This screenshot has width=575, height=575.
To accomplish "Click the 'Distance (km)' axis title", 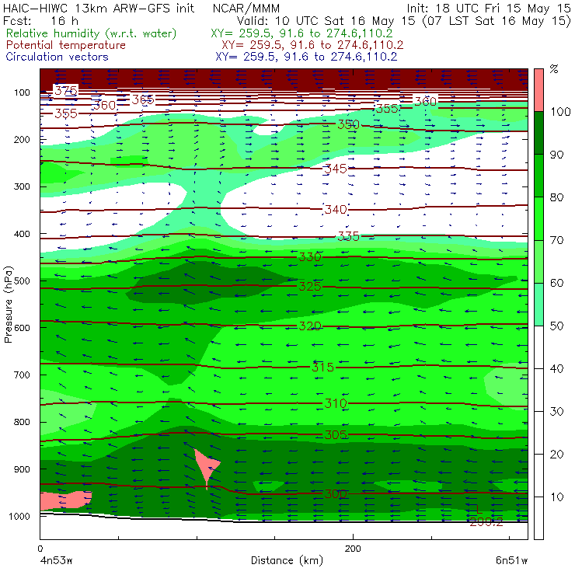I will pyautogui.click(x=287, y=560).
